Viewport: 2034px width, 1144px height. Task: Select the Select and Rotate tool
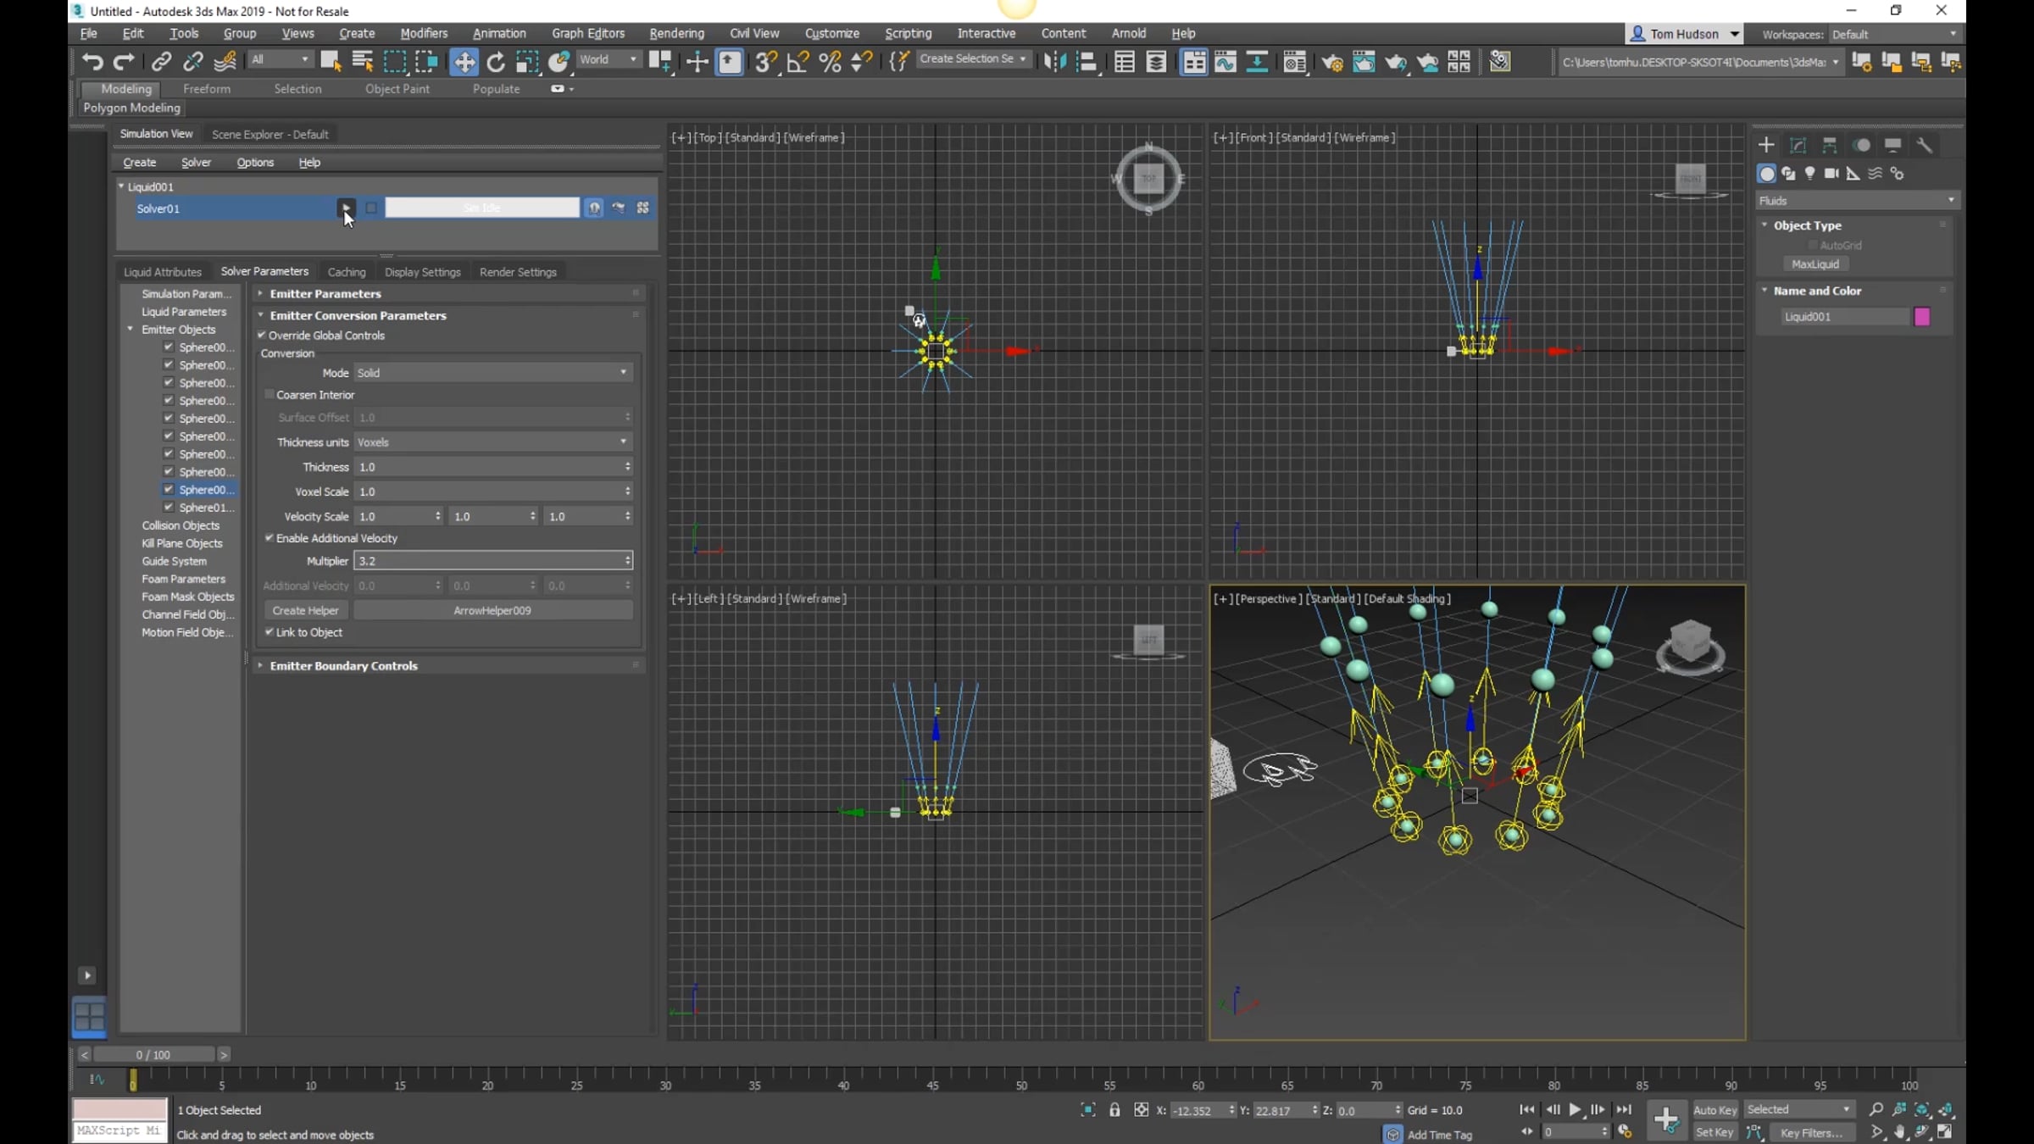[496, 61]
